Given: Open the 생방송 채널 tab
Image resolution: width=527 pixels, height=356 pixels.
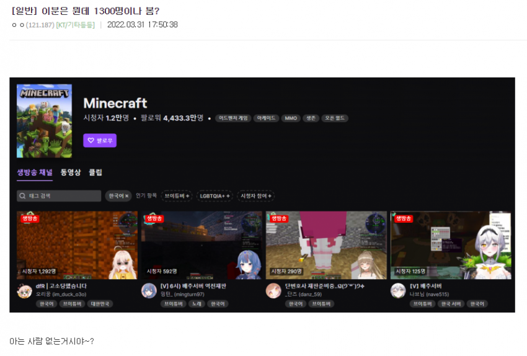Looking at the screenshot, I should (x=35, y=172).
